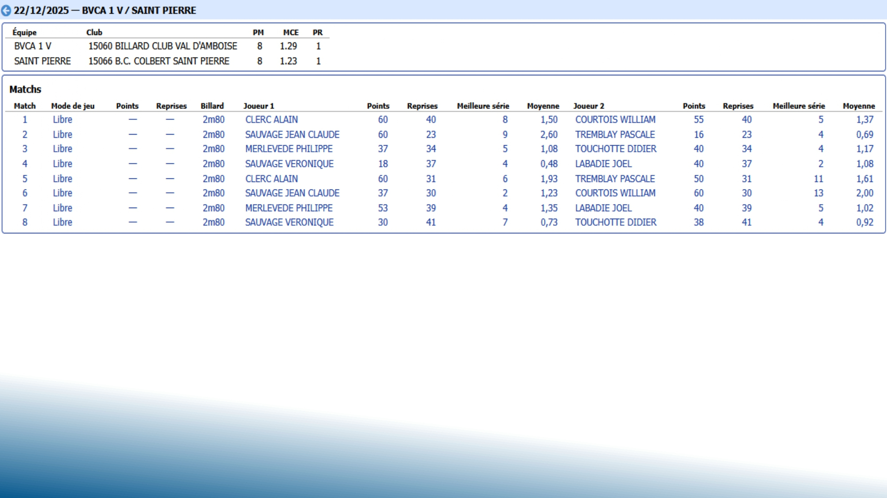Open SAUVAGE VERONIQUE in match 4
Screen dimensions: 887x498
tap(289, 164)
